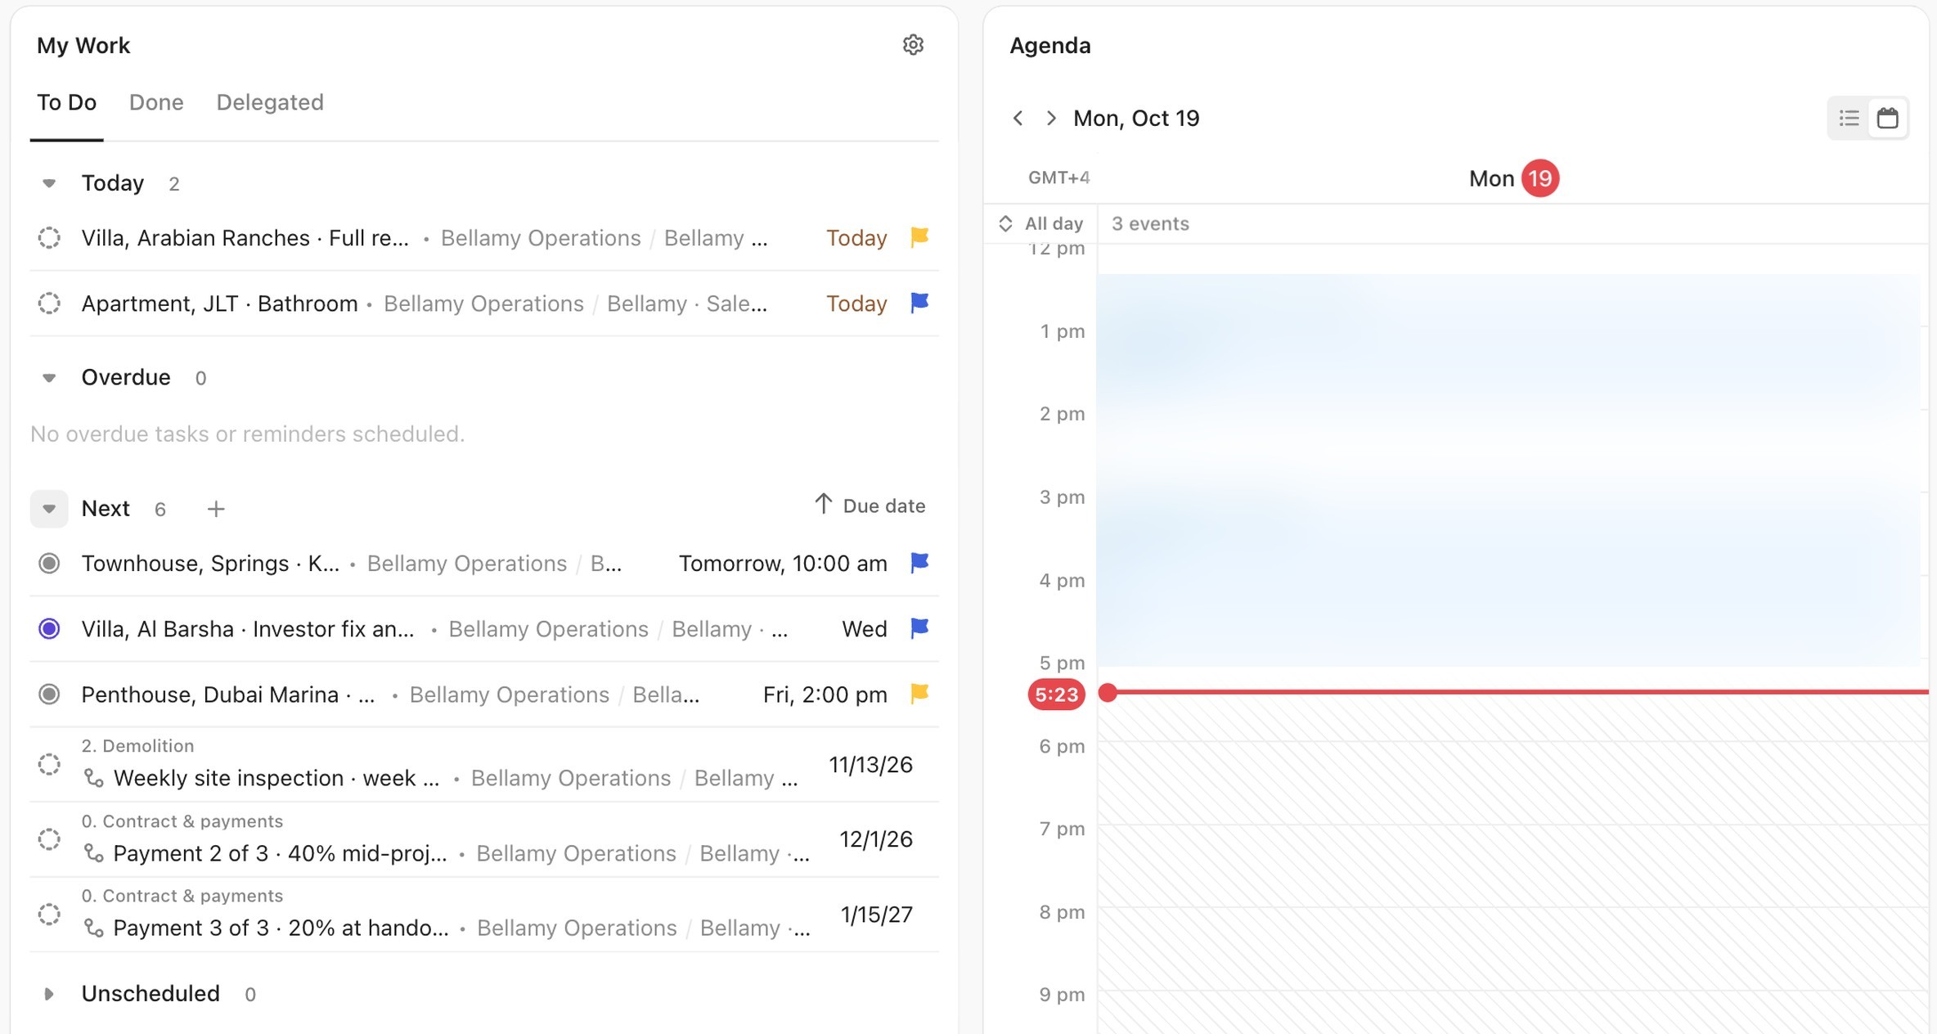The width and height of the screenshot is (1937, 1034).
Task: Open Apartment, JLT · Bathroom task
Action: point(219,303)
